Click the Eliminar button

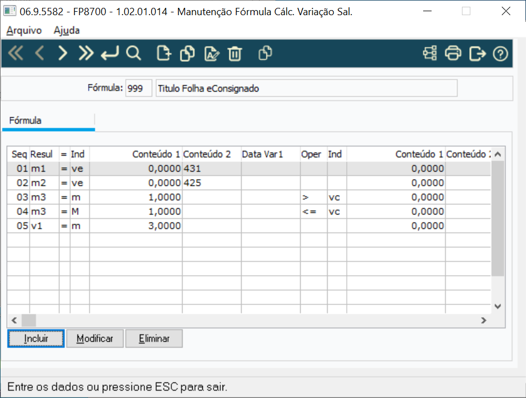click(x=154, y=338)
